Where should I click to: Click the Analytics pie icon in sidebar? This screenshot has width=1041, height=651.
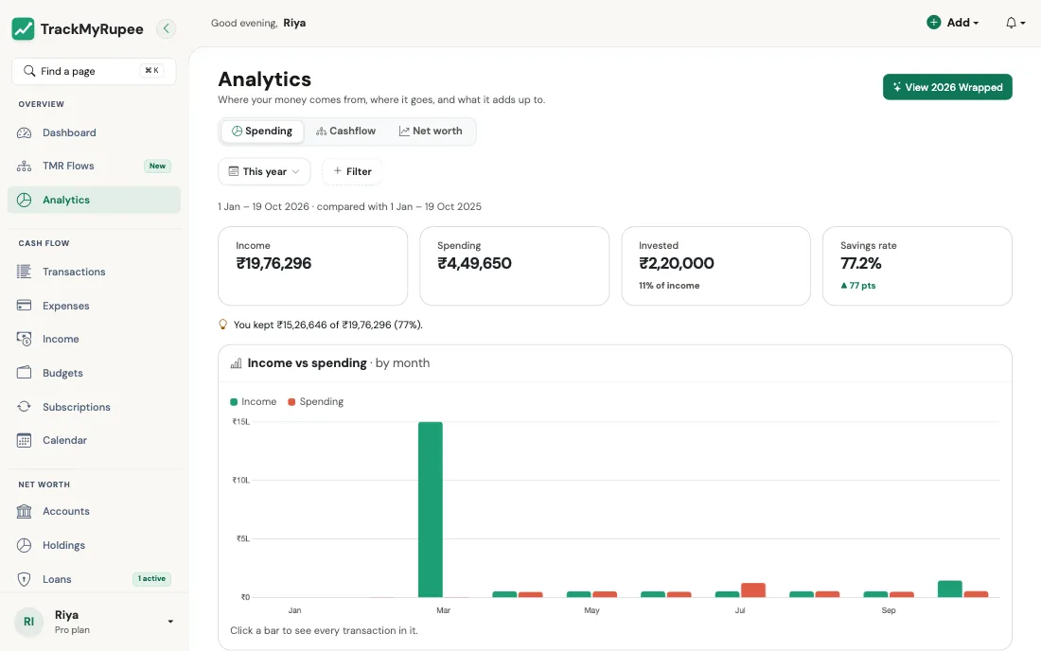(24, 200)
